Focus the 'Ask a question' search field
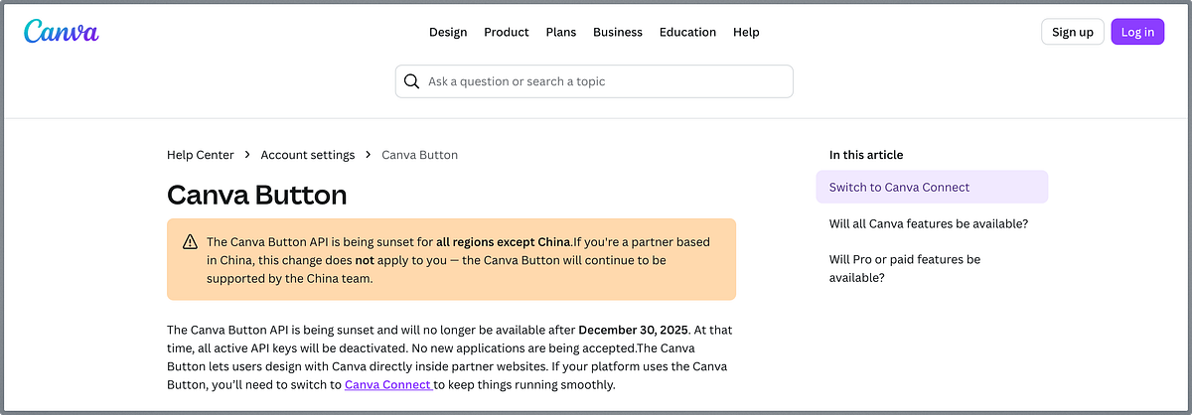The image size is (1192, 415). (x=594, y=81)
